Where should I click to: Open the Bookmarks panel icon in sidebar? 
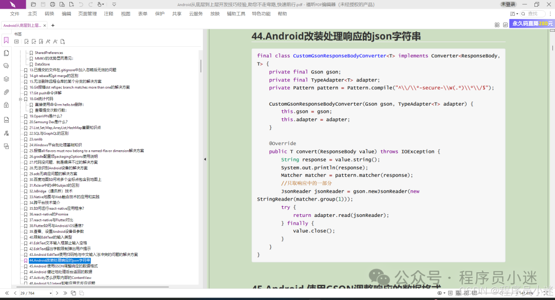pos(6,41)
